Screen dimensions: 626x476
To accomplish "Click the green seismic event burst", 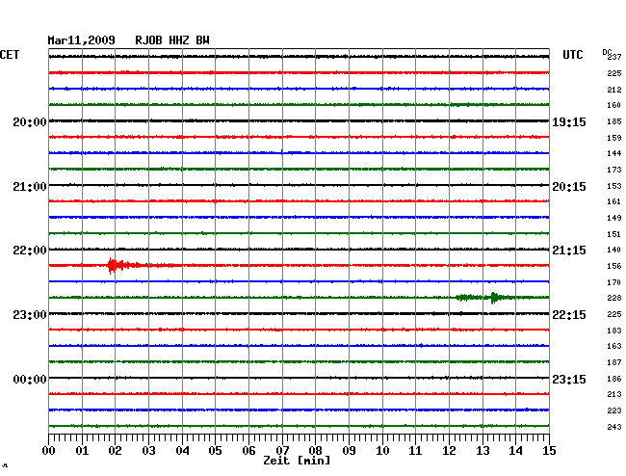I will (x=485, y=298).
